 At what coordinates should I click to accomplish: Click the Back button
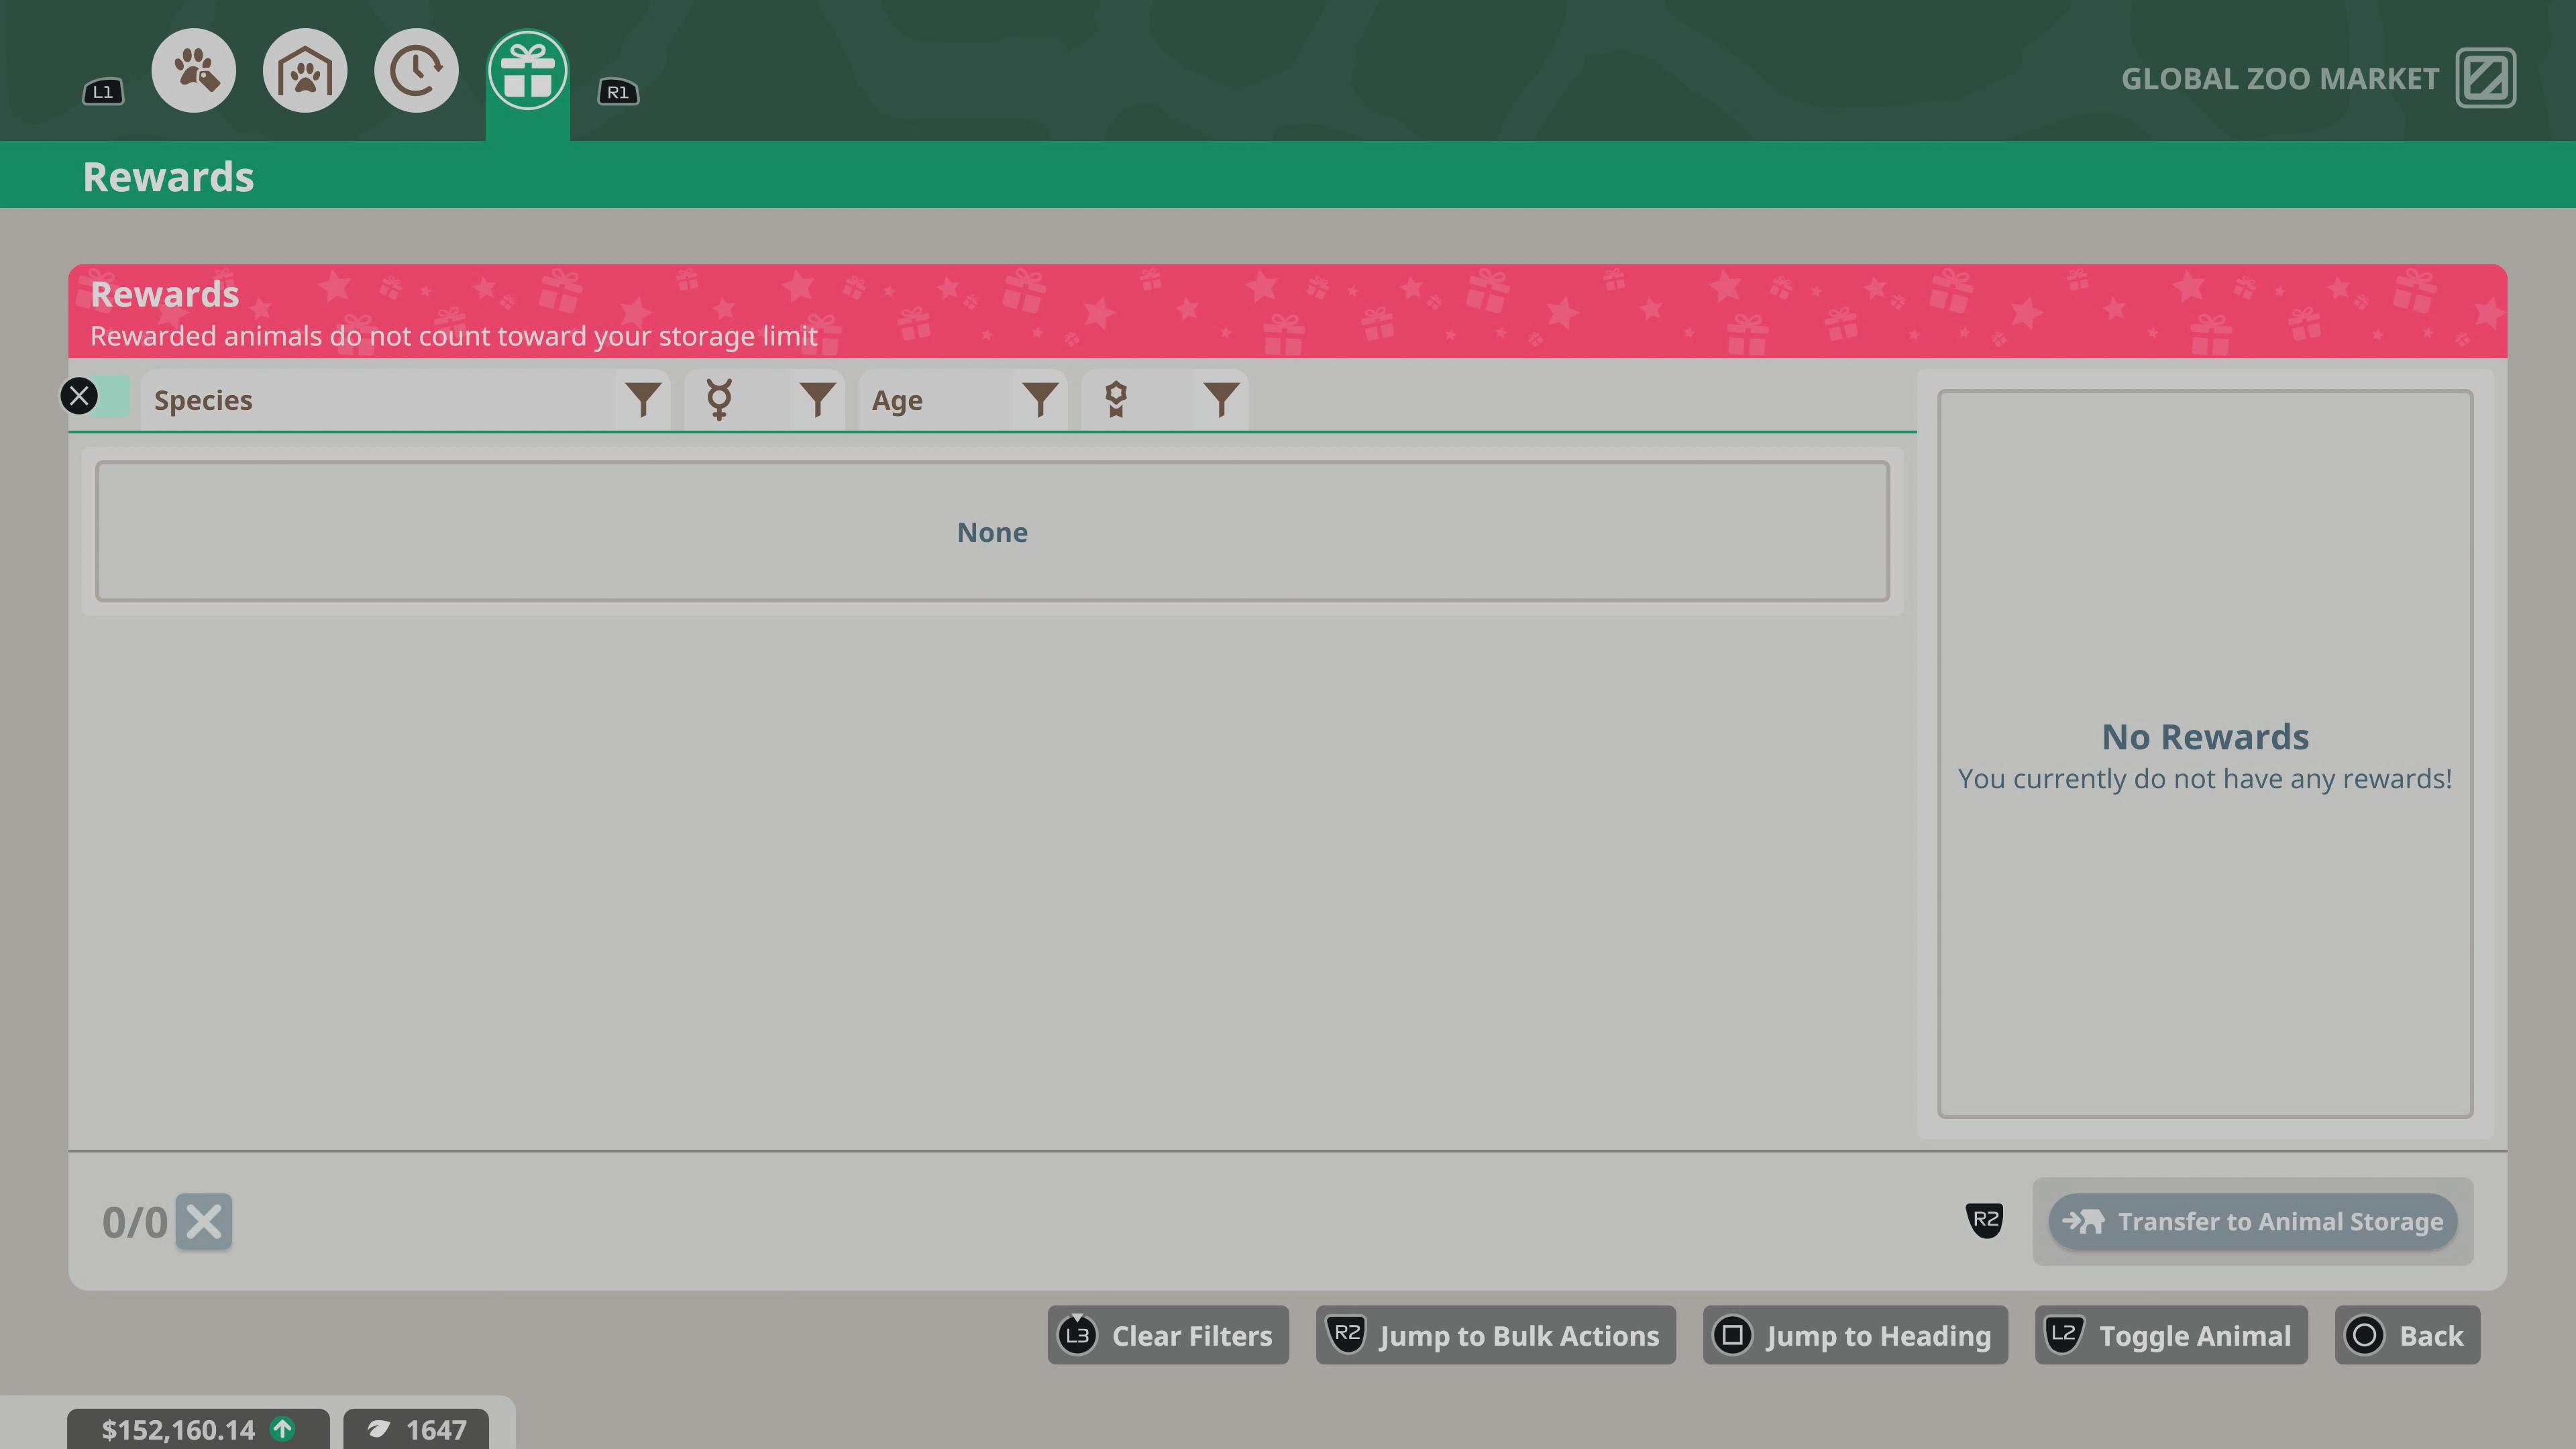2407,1335
